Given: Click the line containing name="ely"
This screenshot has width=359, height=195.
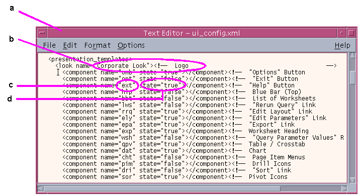Looking at the screenshot, I should click(194, 118).
